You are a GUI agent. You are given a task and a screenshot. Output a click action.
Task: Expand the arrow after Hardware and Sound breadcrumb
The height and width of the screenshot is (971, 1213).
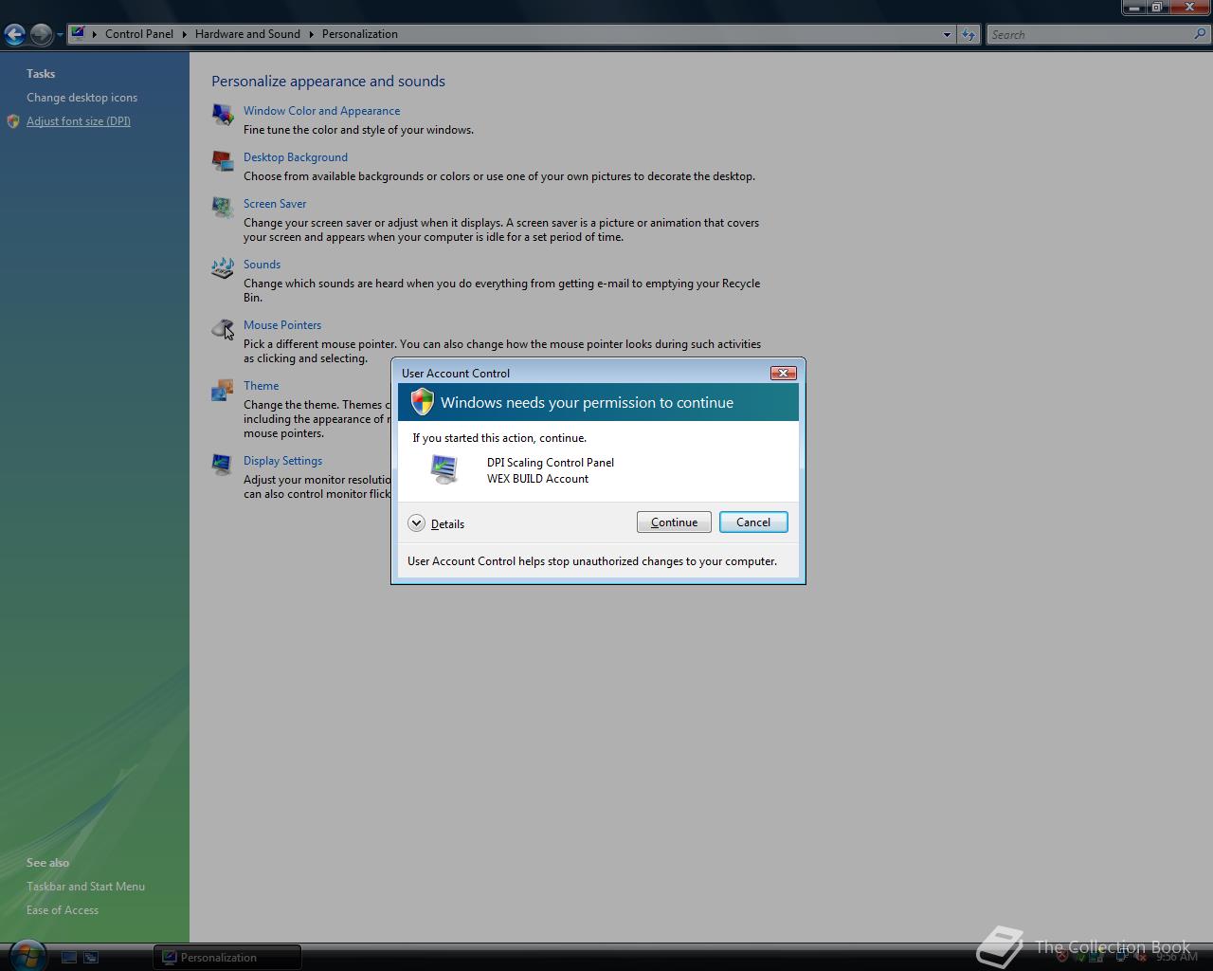click(x=311, y=34)
